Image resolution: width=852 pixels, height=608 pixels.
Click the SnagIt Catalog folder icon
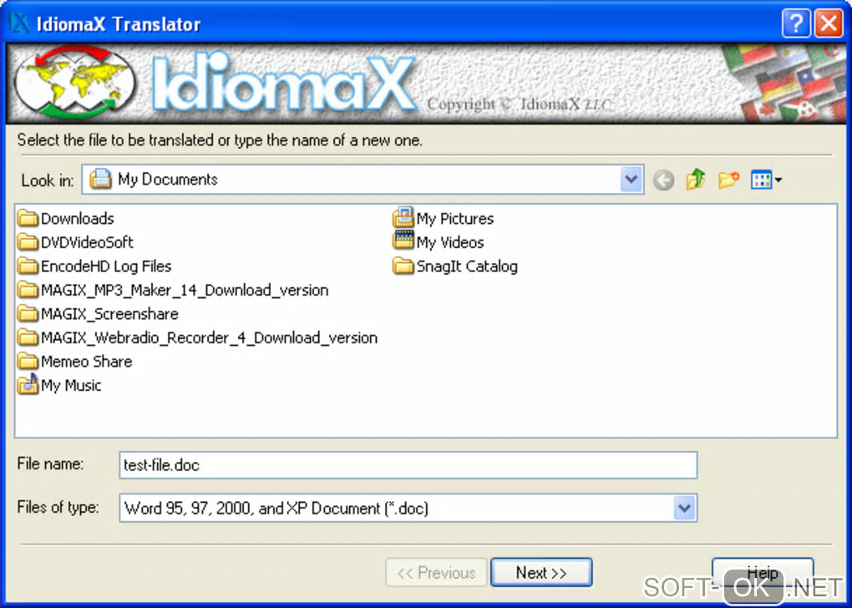click(x=403, y=266)
